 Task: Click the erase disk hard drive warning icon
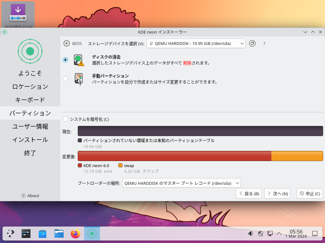[79, 60]
